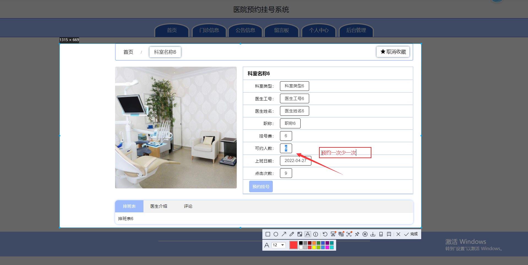Viewport: 528px width, 265px height.
Task: Click the 可约人数 value box
Action: 286,148
